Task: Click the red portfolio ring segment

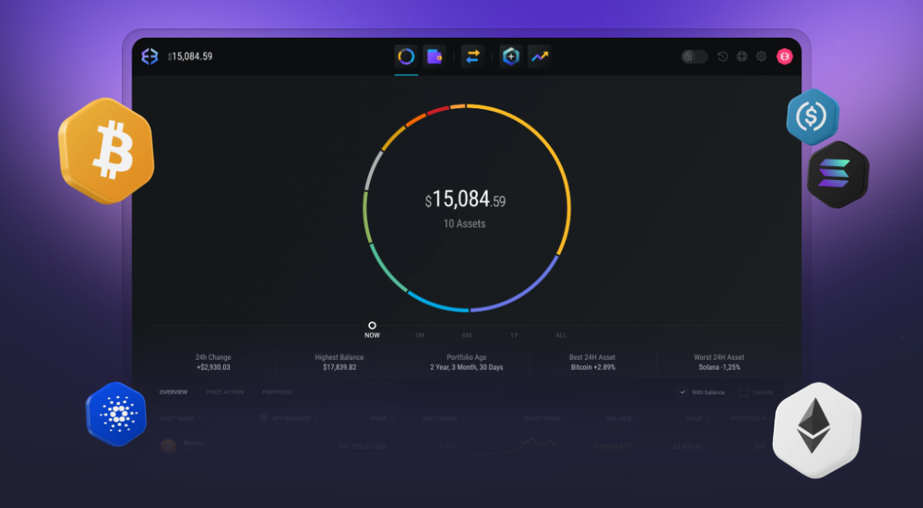Action: [438, 110]
